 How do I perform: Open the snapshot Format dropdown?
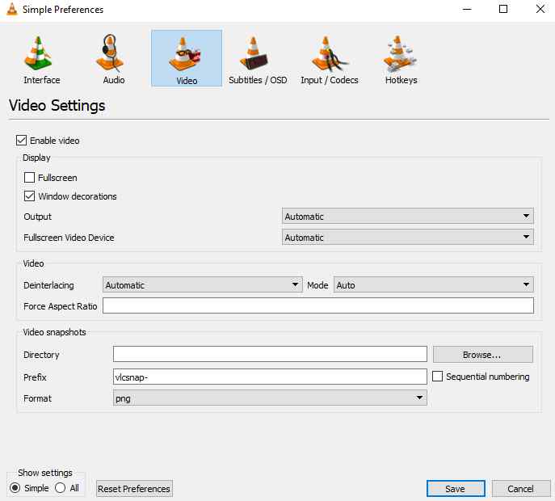point(270,398)
